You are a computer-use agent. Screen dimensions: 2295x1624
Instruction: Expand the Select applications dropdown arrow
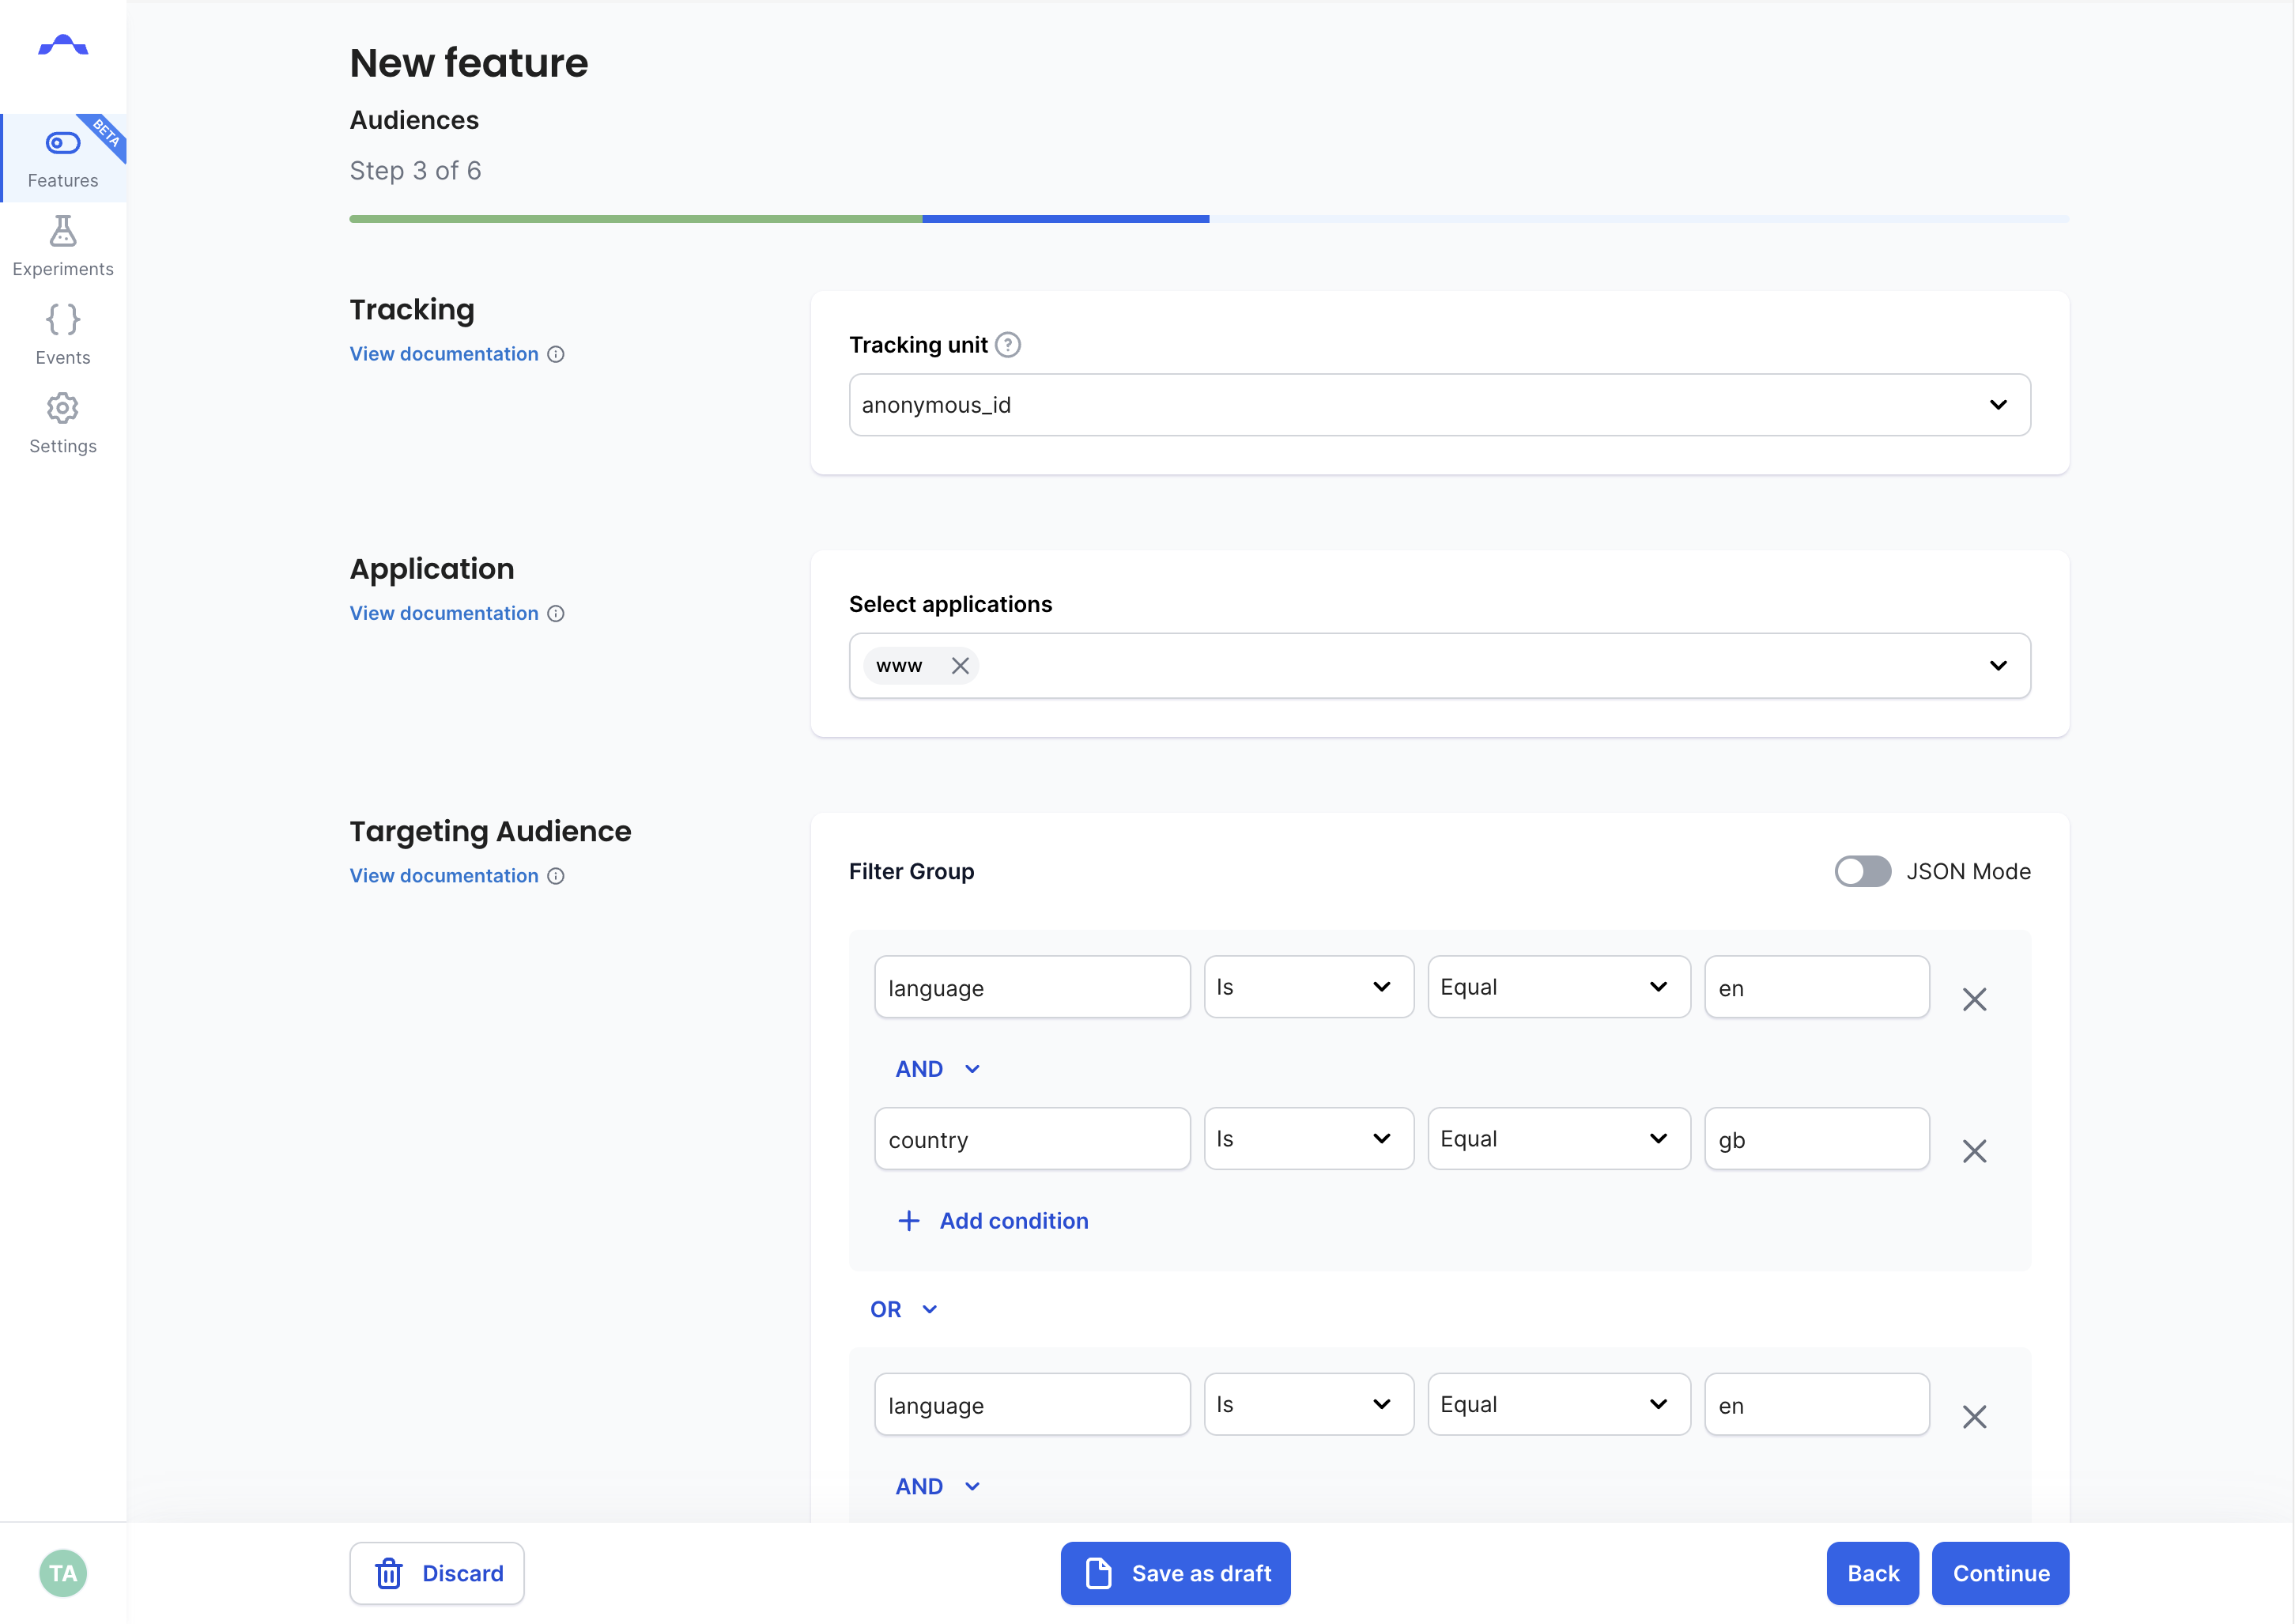1998,666
